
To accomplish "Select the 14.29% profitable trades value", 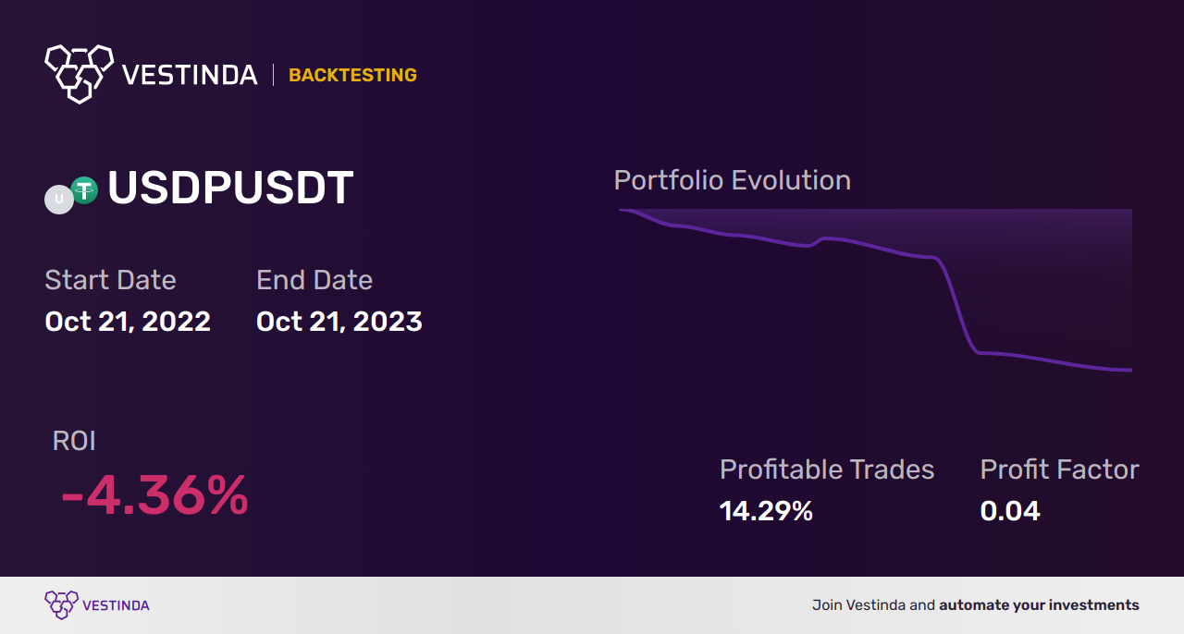I will [766, 511].
